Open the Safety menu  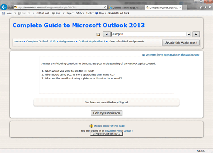[x=80, y=13]
